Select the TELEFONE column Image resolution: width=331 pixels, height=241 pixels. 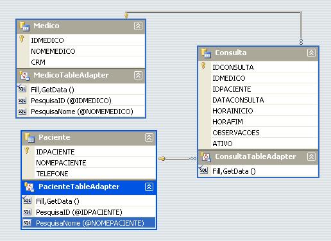[89, 174]
